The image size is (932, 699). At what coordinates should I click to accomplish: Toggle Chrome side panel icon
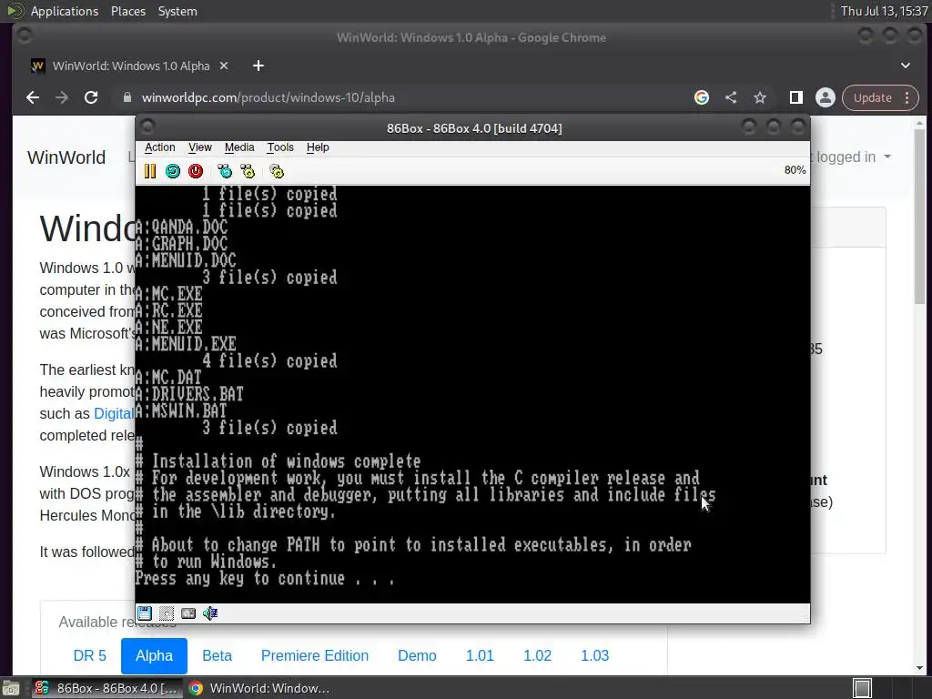coord(795,97)
